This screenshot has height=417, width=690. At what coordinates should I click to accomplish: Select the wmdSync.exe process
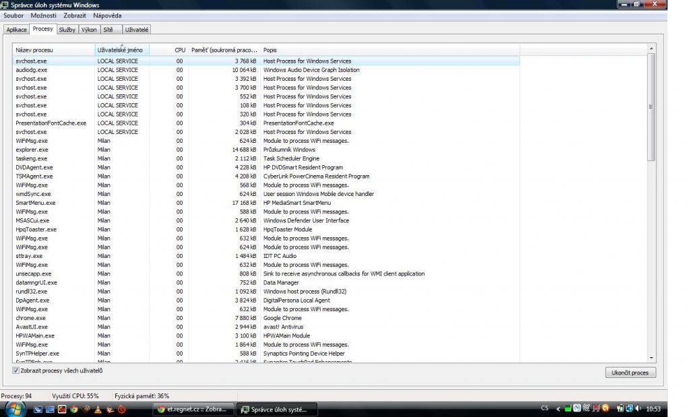[265, 194]
